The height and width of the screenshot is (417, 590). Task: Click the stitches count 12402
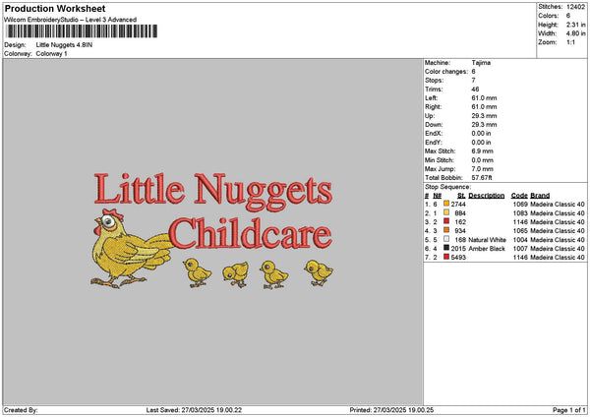pos(575,7)
